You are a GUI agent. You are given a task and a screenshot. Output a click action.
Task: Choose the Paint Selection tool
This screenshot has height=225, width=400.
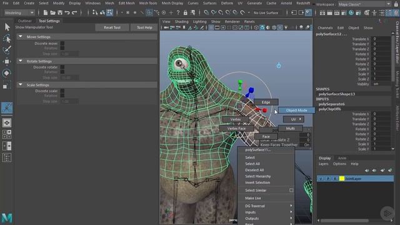pyautogui.click(x=7, y=50)
